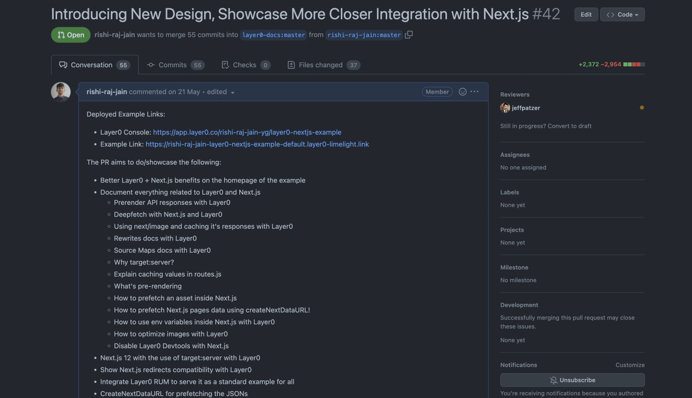Screen dimensions: 692x398
Task: Open the comment options ellipsis menu
Action: 475,92
